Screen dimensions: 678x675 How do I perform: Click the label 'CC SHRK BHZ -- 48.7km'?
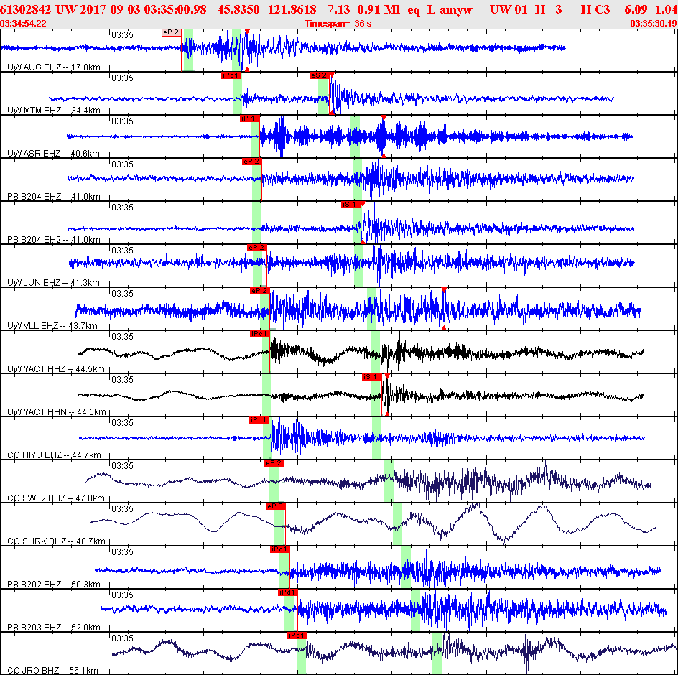[57, 541]
